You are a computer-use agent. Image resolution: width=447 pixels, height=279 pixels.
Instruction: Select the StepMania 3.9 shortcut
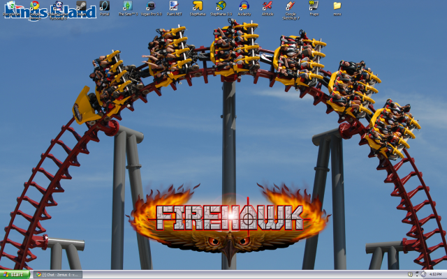pyautogui.click(x=221, y=8)
